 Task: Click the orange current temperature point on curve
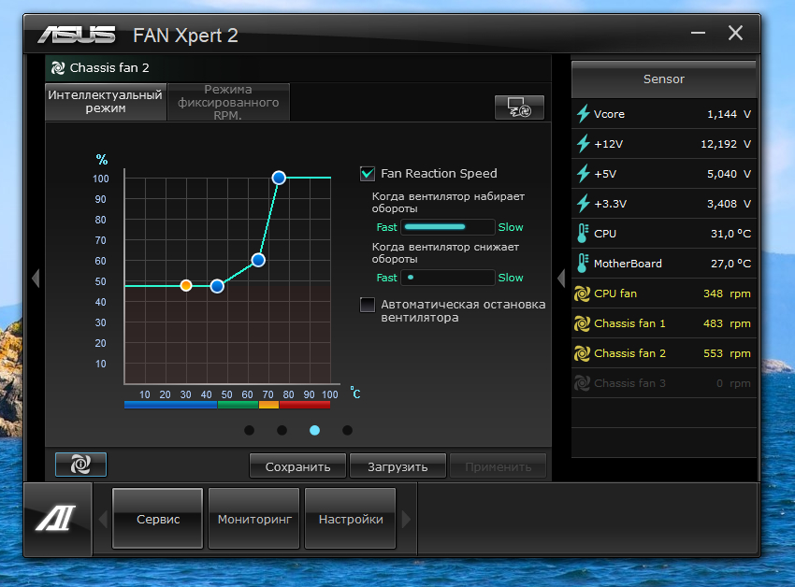point(186,285)
